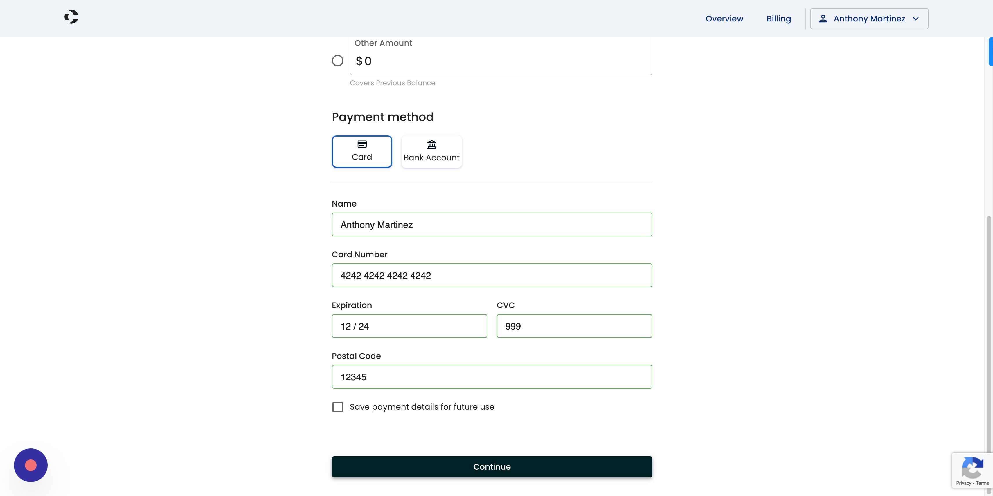Click the credit card icon in Card option

coord(362,144)
